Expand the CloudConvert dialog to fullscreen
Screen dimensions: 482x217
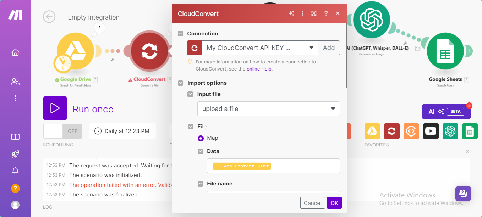pos(314,13)
